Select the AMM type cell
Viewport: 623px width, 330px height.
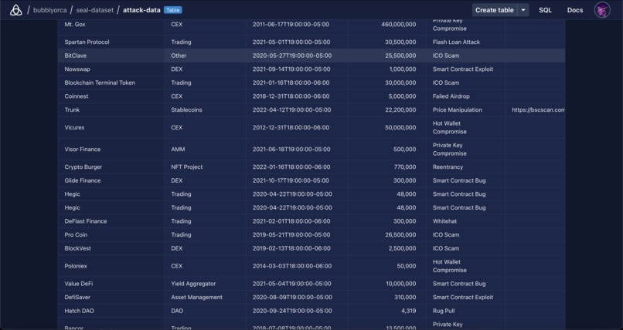pos(206,150)
